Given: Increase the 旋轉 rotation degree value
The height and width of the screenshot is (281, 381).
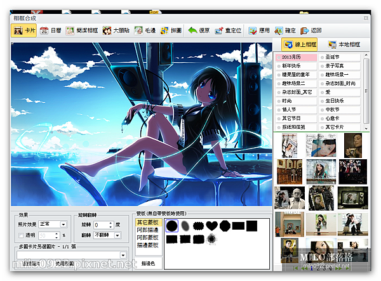Looking at the screenshot, I should pyautogui.click(x=110, y=223).
